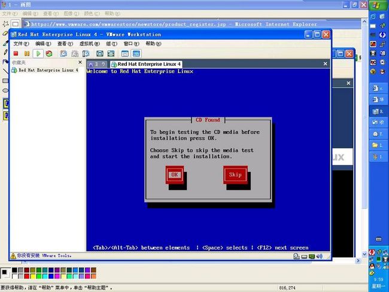The height and width of the screenshot is (292, 389).
Task: Maximize the VMware Workstation window
Action: 317,35
